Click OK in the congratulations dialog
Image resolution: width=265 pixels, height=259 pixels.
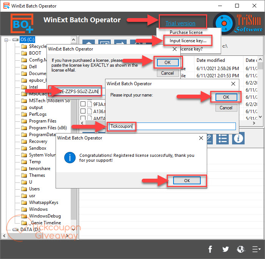pyautogui.click(x=187, y=181)
